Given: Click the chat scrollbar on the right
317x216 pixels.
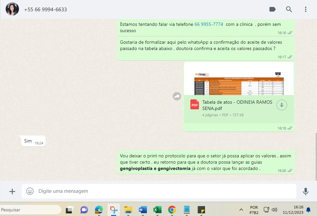Looking at the screenshot, I should click(315, 156).
